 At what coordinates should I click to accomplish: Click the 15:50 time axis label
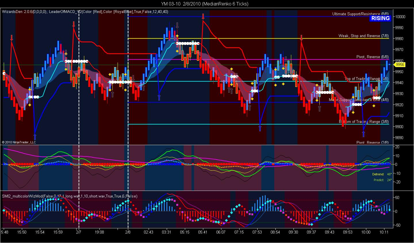click(22, 232)
